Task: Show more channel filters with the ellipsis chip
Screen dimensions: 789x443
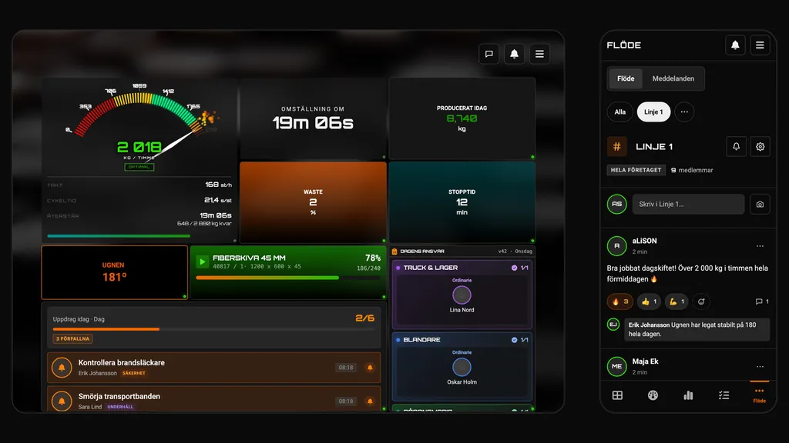Action: tap(684, 112)
